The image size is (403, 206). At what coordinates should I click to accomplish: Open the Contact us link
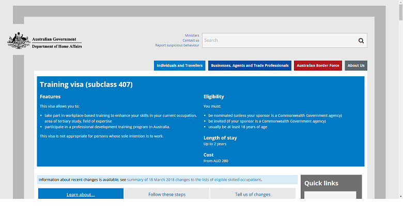[x=191, y=40]
